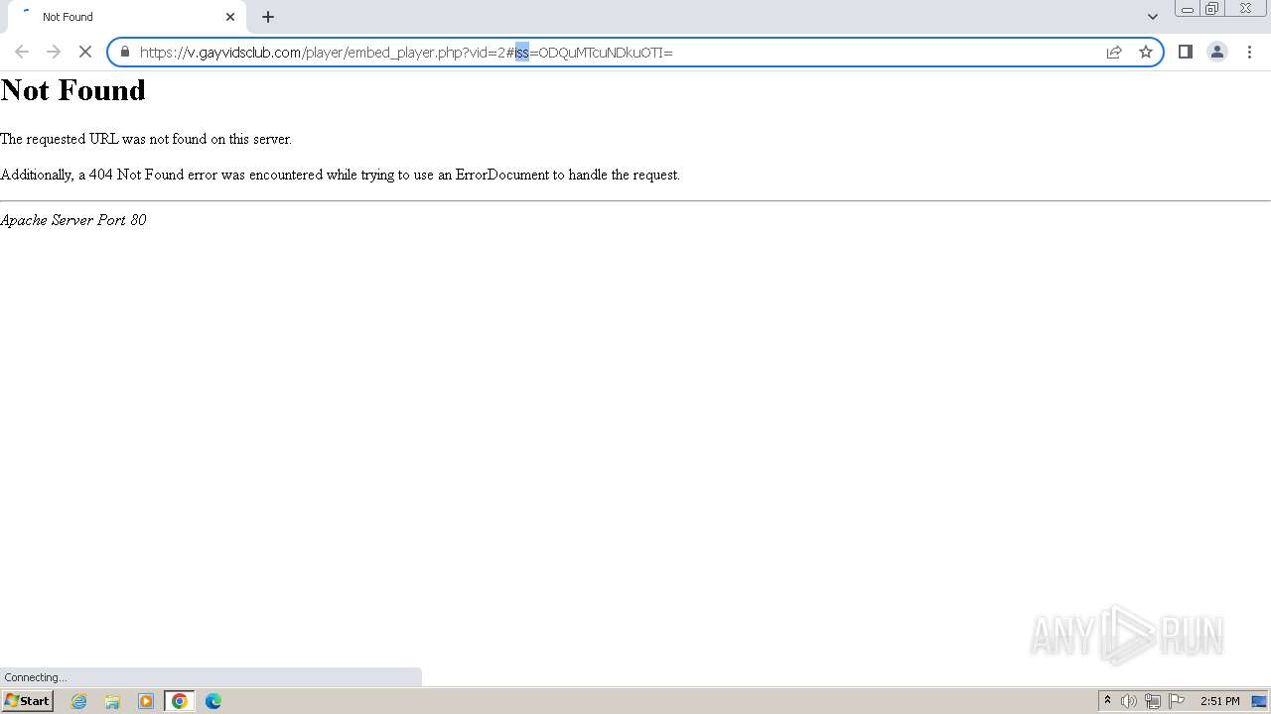Stop loading the page

point(85,52)
